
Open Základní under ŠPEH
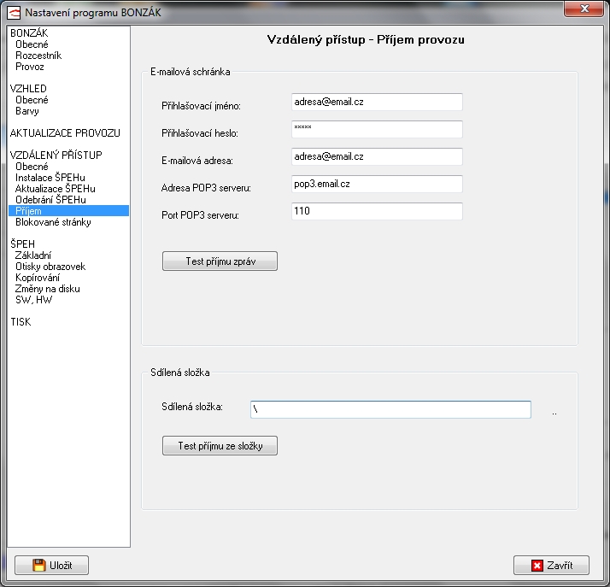pos(33,255)
